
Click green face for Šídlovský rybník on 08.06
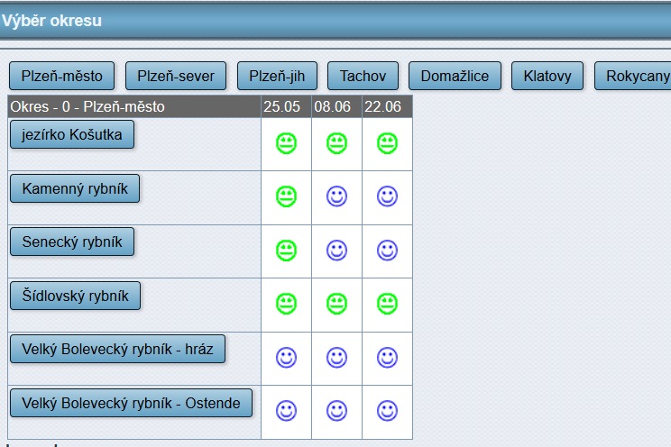pyautogui.click(x=336, y=304)
